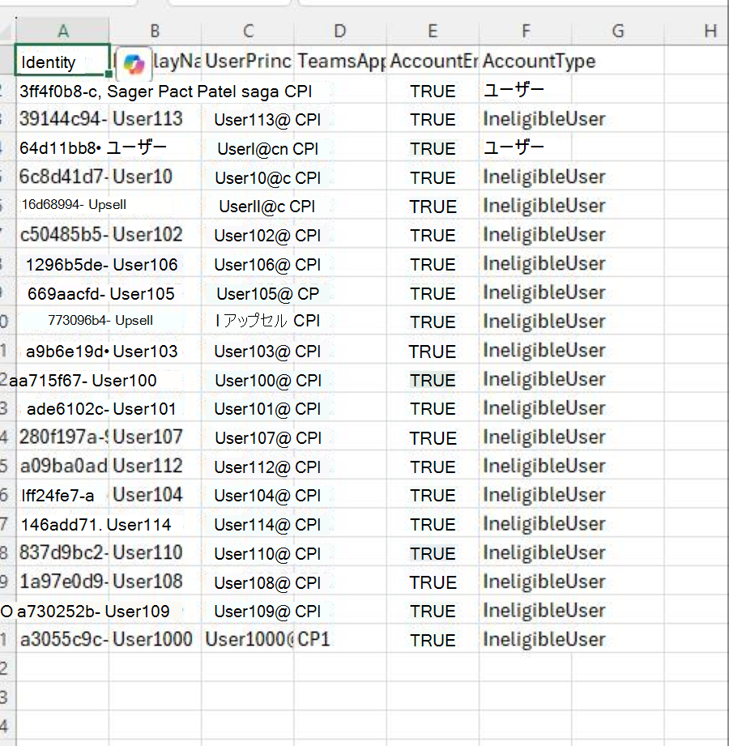Click TRUE in the User1000 row

(433, 641)
